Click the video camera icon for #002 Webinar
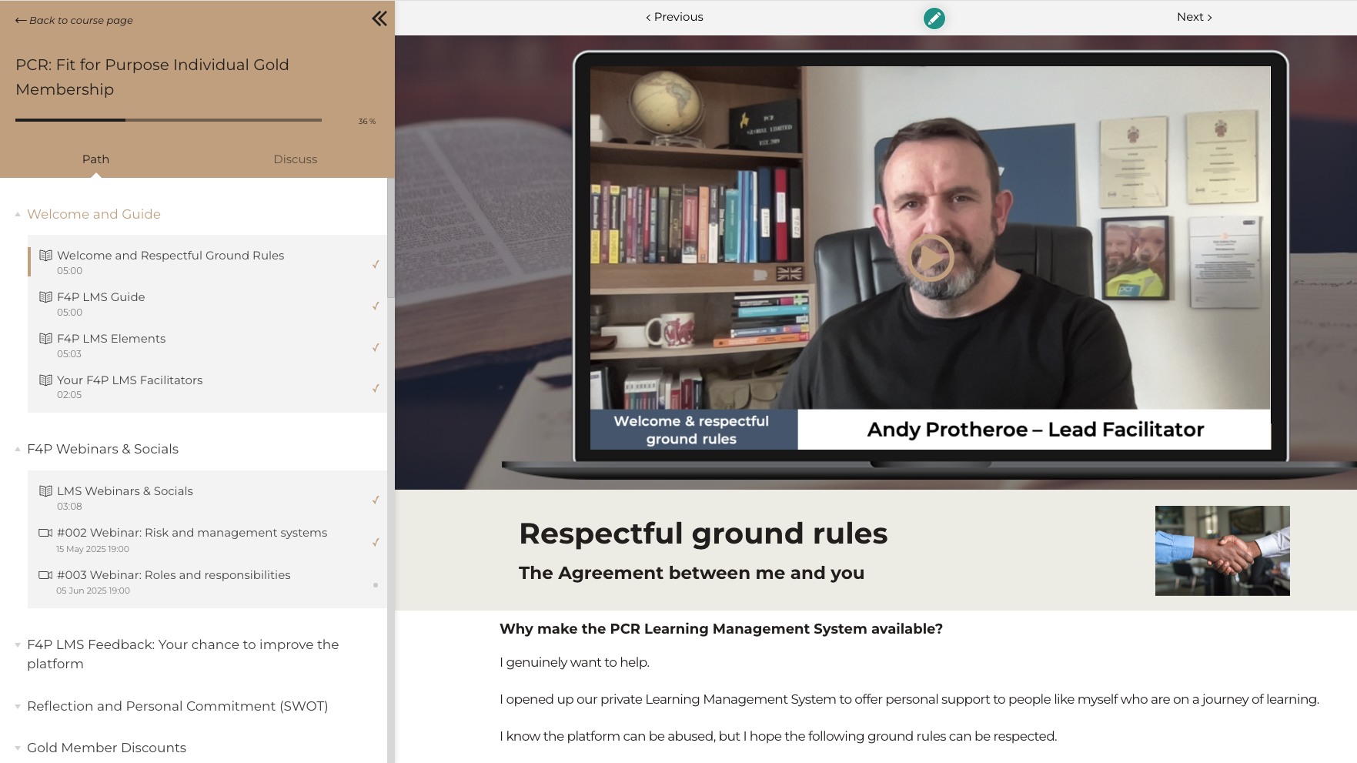Viewport: 1357px width, 763px height. (x=45, y=533)
